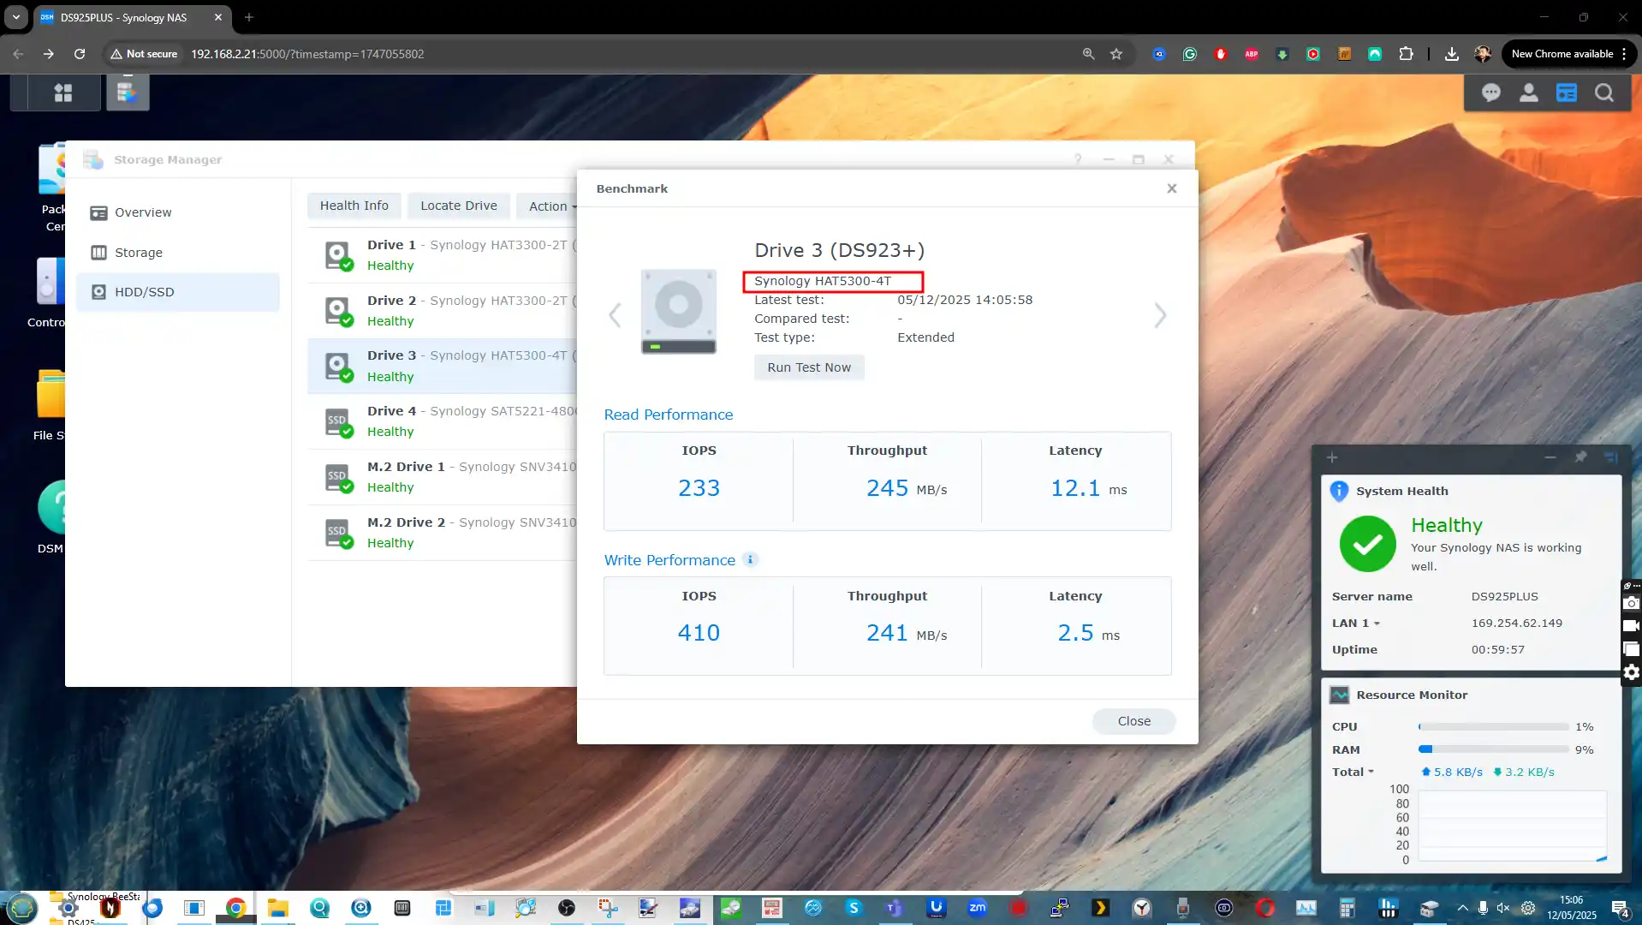This screenshot has height=925, width=1642.
Task: Click the Grammarly extension icon
Action: [x=1189, y=54]
